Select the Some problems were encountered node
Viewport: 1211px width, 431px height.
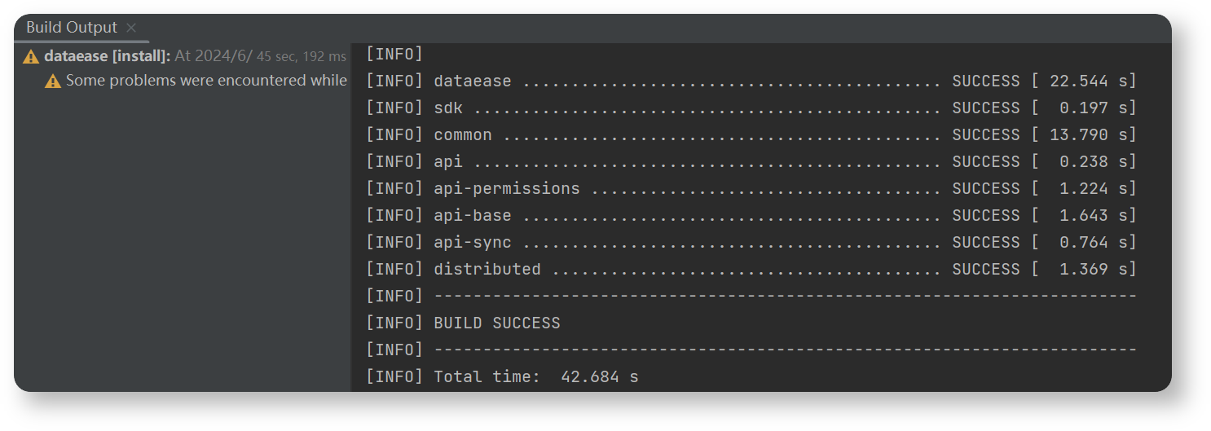tap(205, 81)
